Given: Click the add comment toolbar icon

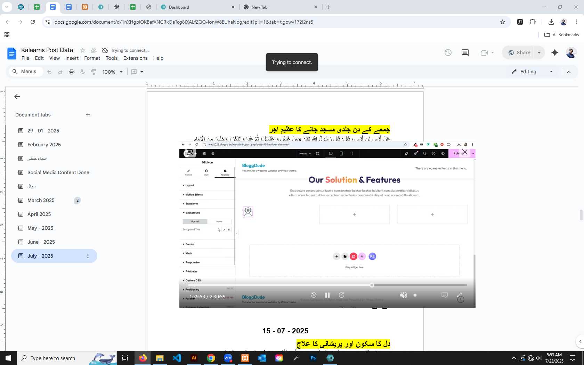Looking at the screenshot, I should [134, 72].
